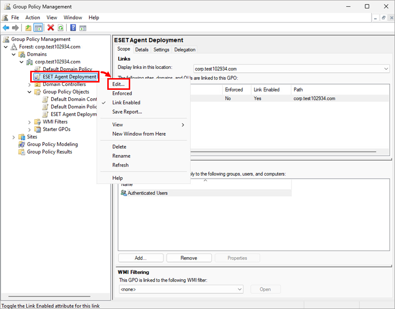This screenshot has width=395, height=309.
Task: Toggle the Show/Hide Console Tree icon
Action: (38, 28)
